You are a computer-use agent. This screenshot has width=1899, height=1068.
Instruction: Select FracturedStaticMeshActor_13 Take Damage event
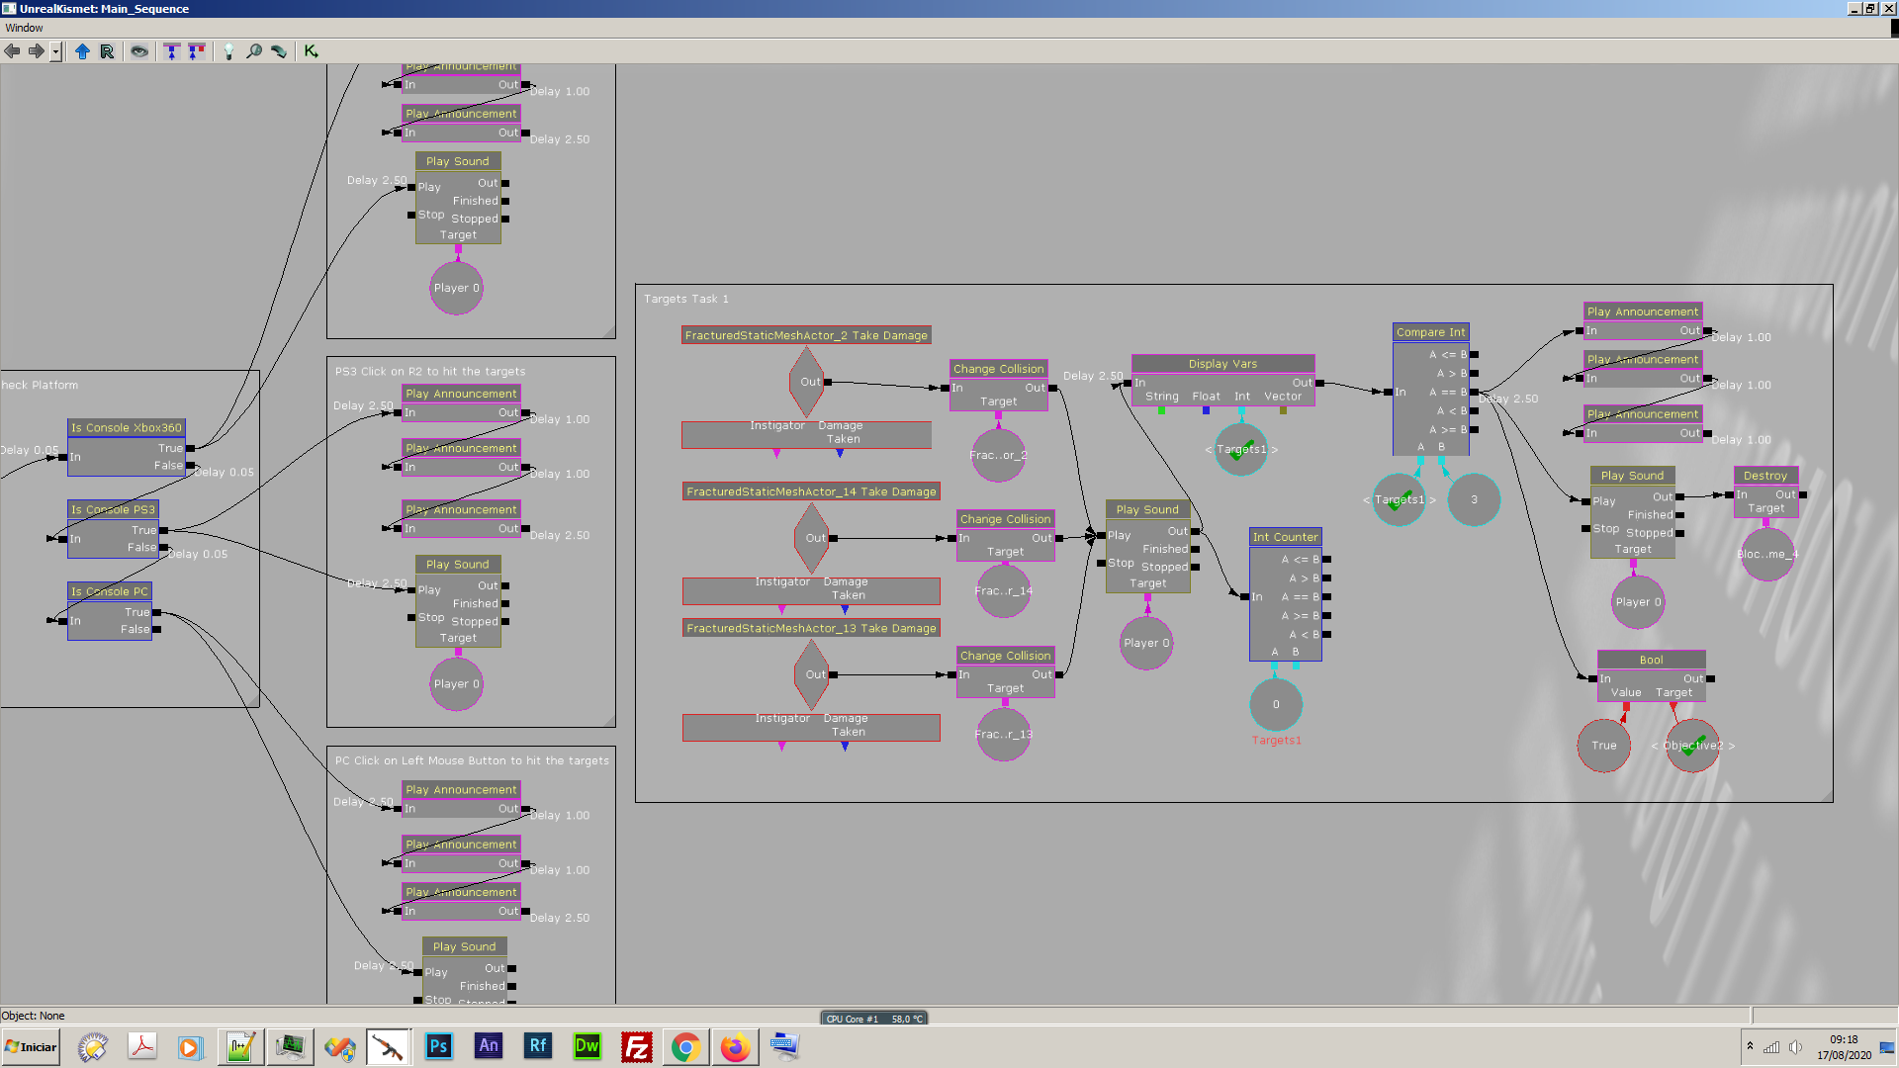(811, 628)
